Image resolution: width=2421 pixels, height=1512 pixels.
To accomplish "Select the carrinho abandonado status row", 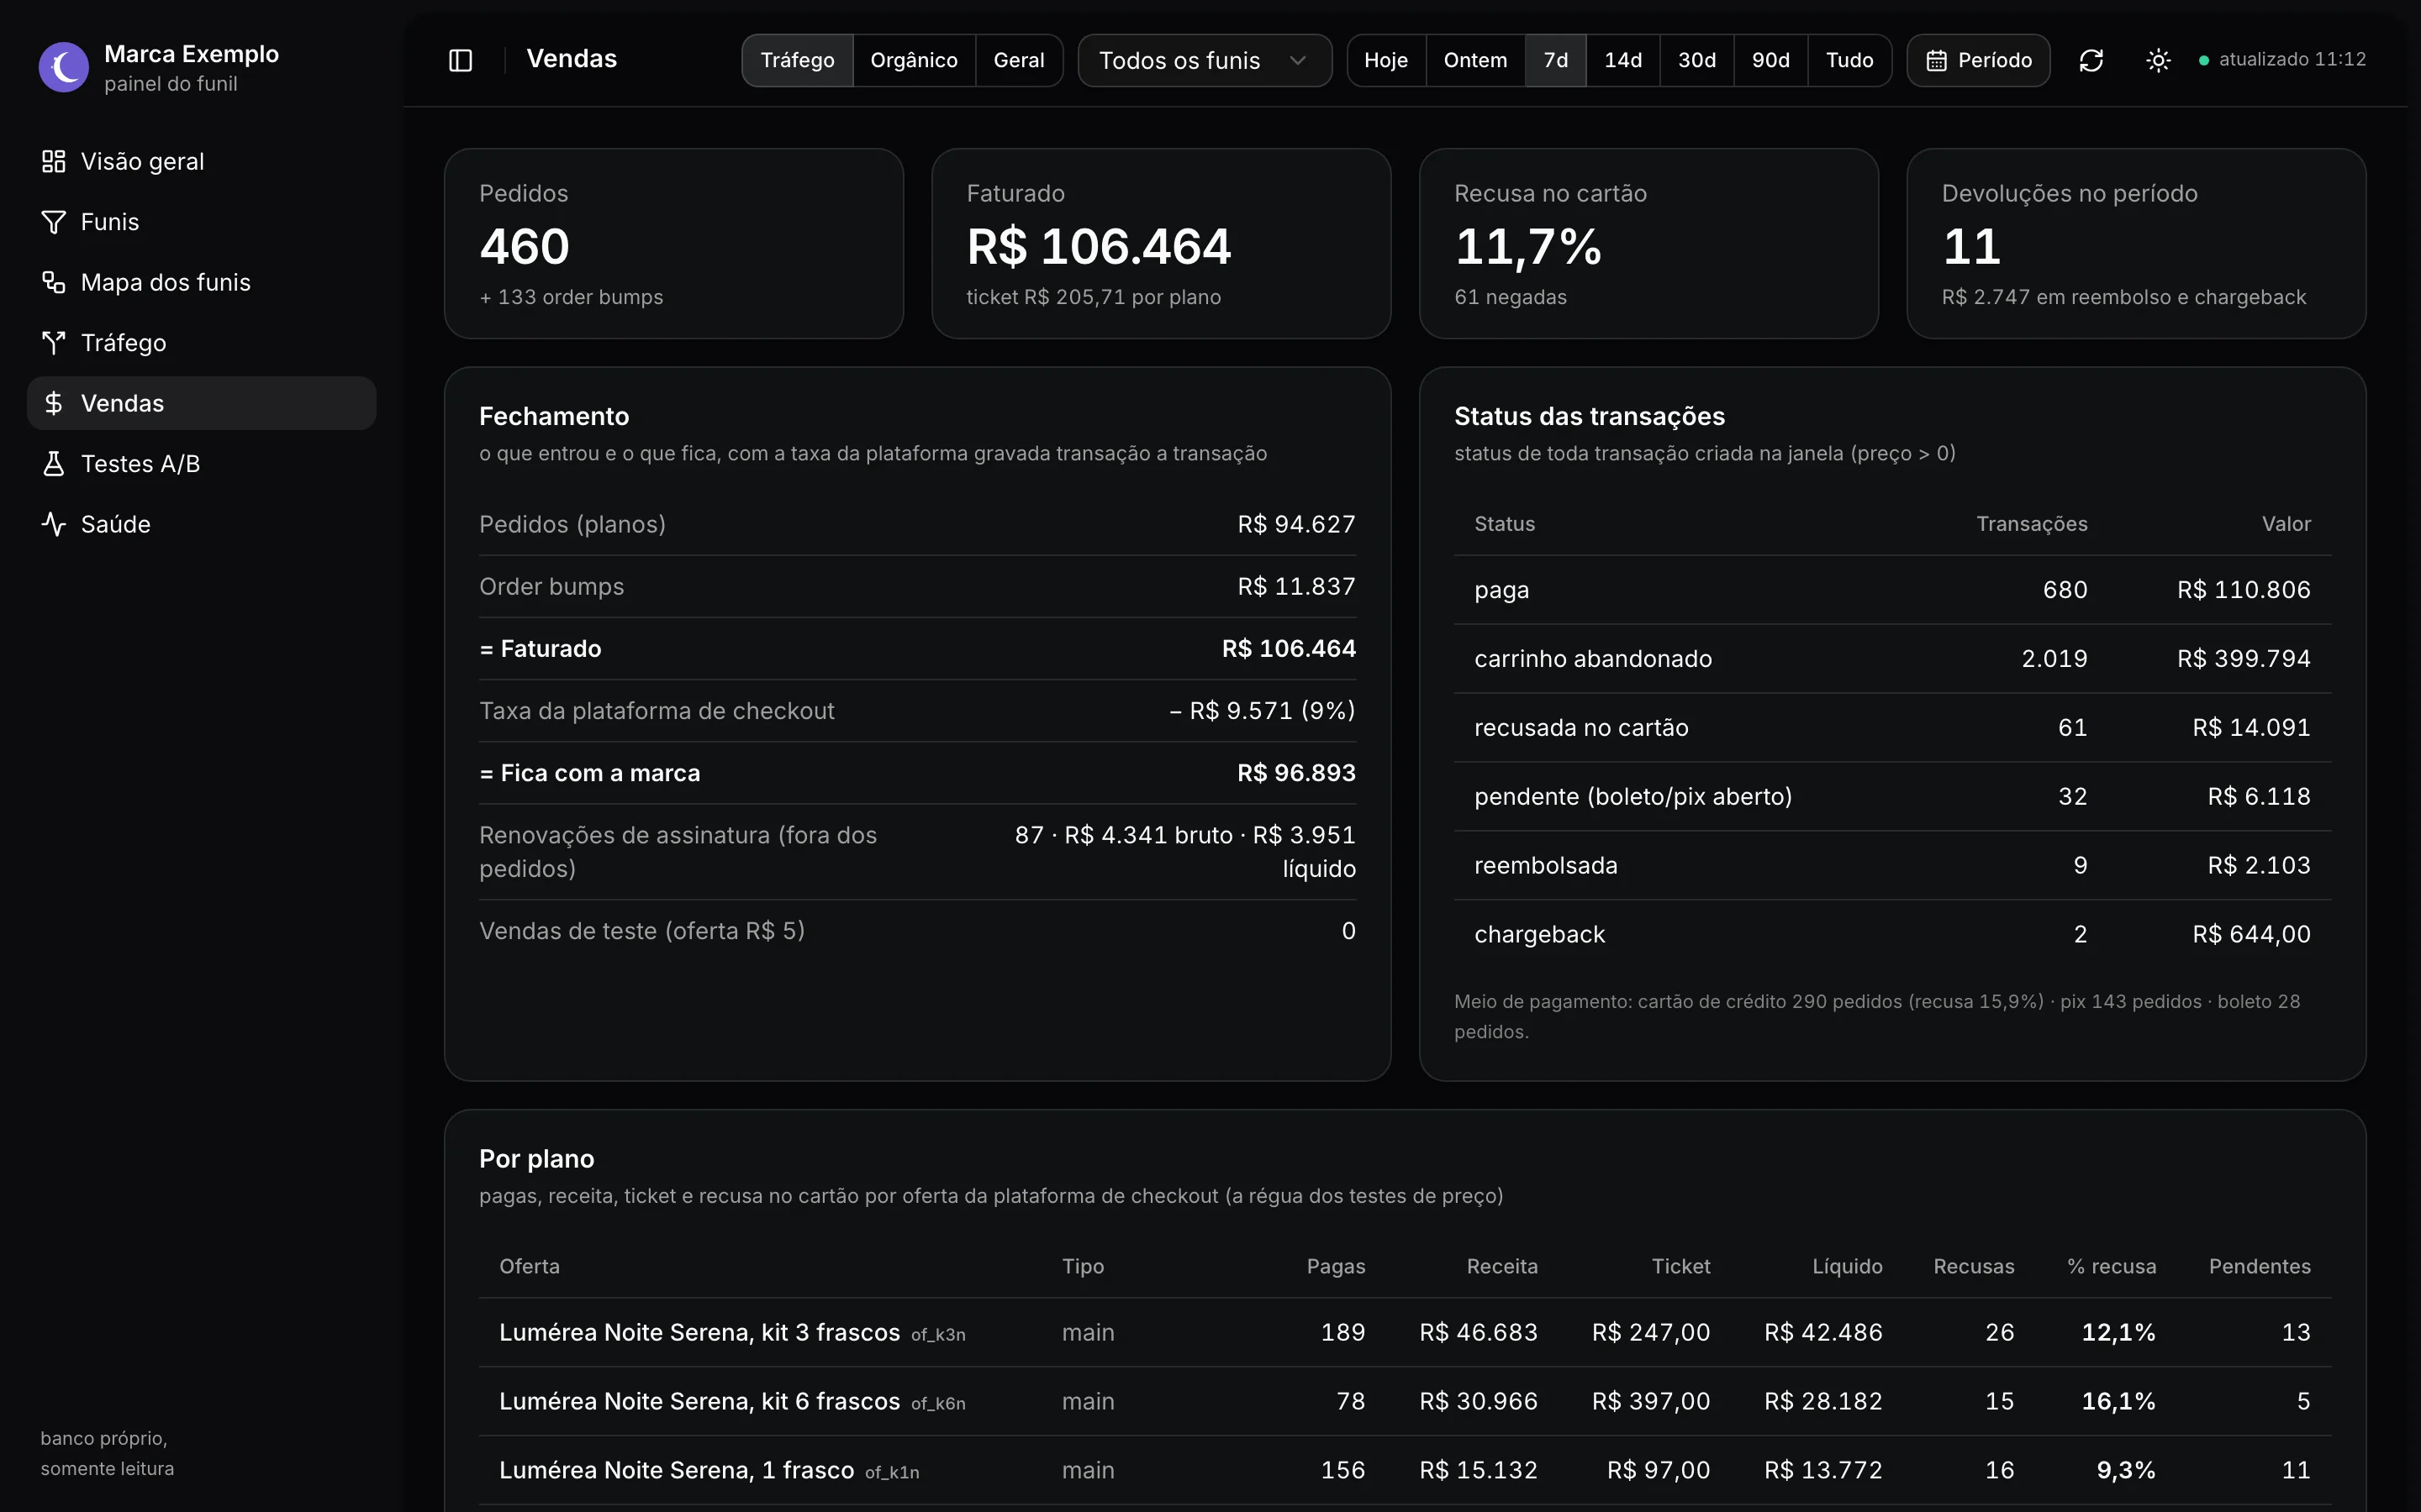I will coord(1891,659).
